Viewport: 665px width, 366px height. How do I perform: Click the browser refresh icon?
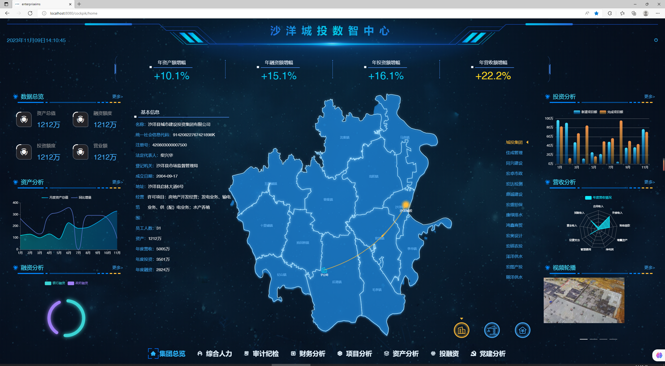(x=30, y=13)
